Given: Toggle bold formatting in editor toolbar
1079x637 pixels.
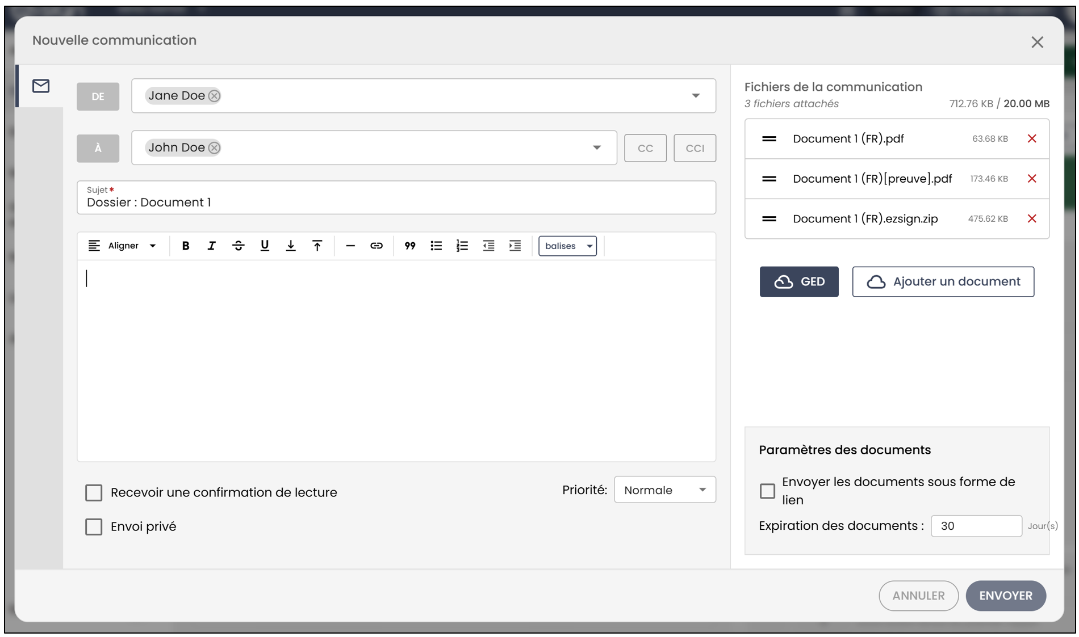Looking at the screenshot, I should click(185, 246).
